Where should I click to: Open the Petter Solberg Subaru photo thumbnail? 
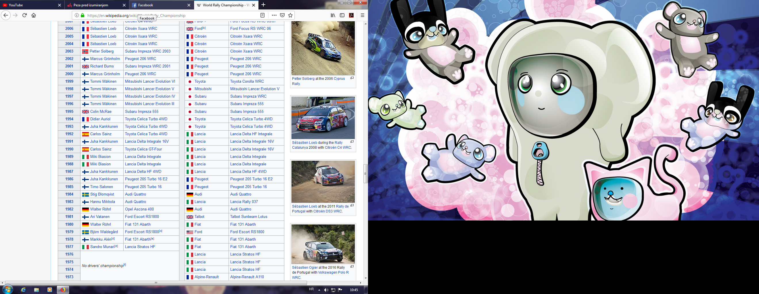click(323, 48)
